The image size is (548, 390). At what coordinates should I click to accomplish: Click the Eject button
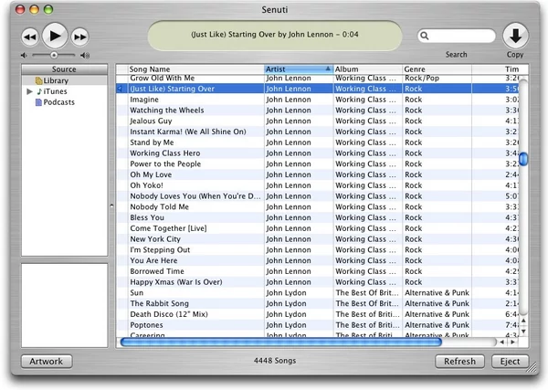[510, 362]
